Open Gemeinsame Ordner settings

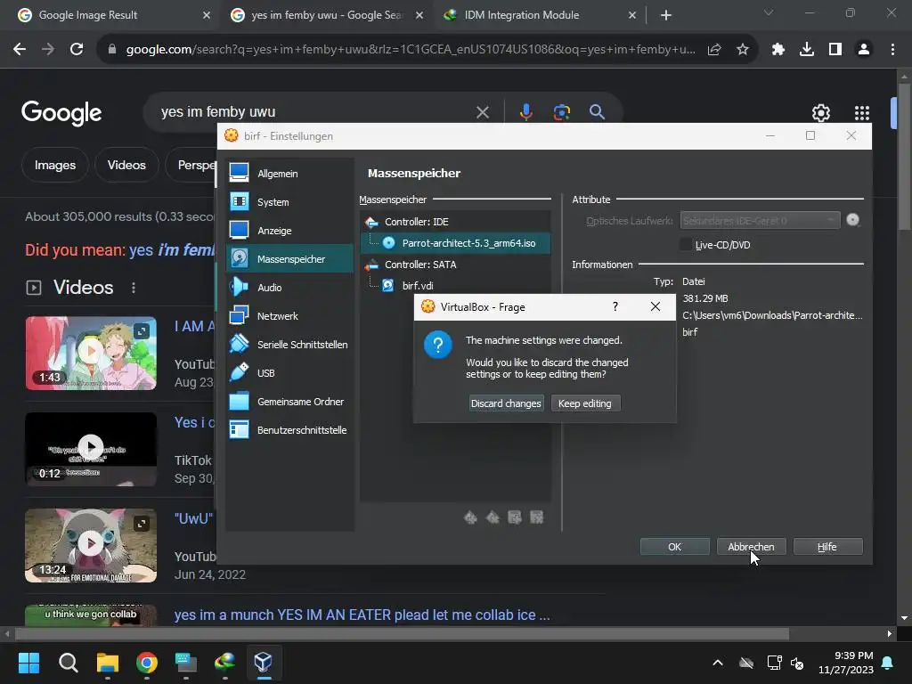[289, 402]
